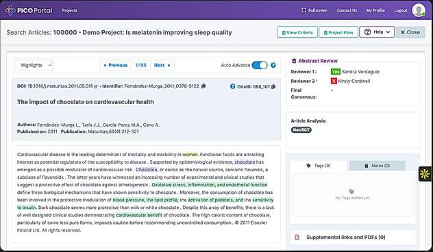Open the Projects menu
Viewport: 433px width, 252px height.
[x=69, y=10]
